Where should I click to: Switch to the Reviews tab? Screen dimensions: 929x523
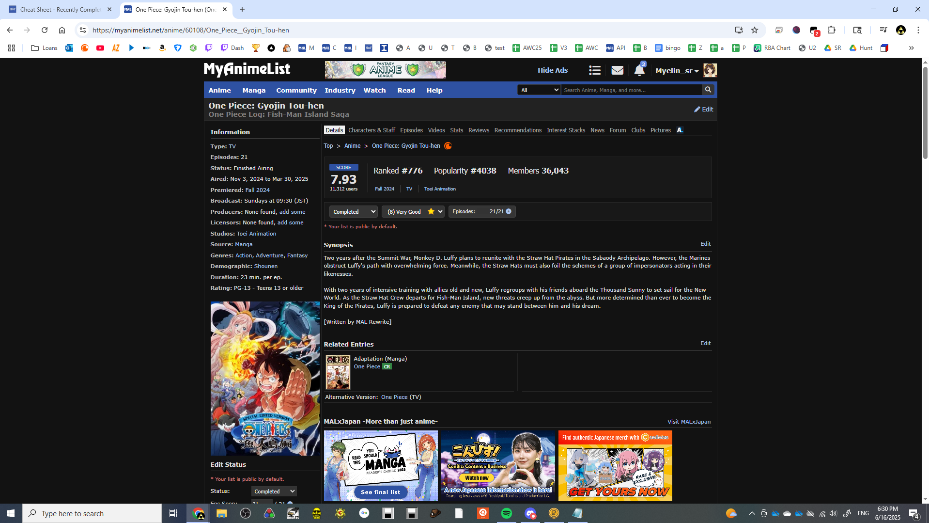tap(479, 130)
